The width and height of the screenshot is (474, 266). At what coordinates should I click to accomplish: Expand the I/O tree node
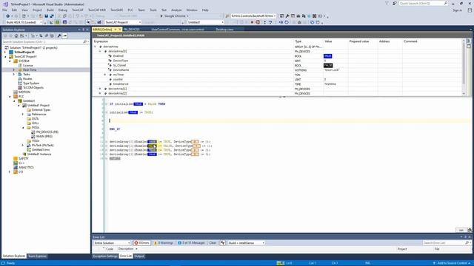point(10,172)
